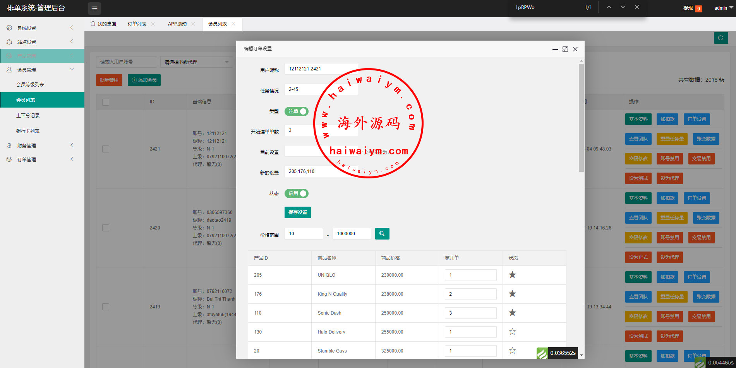Click the star for Sonic Dash row
The image size is (736, 368).
click(512, 313)
